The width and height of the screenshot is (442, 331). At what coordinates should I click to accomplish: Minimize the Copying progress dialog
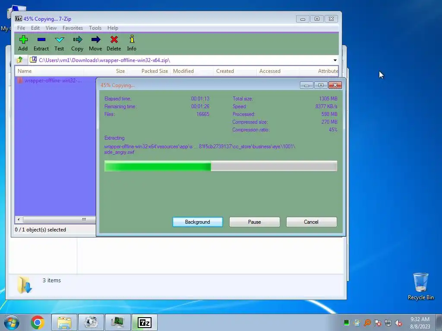pyautogui.click(x=307, y=85)
